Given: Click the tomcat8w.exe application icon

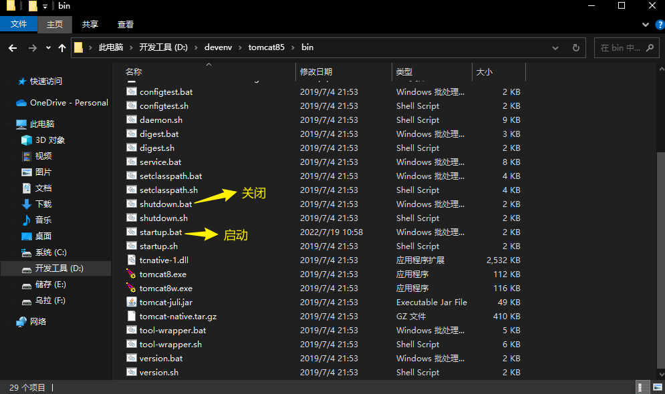Looking at the screenshot, I should pyautogui.click(x=132, y=288).
